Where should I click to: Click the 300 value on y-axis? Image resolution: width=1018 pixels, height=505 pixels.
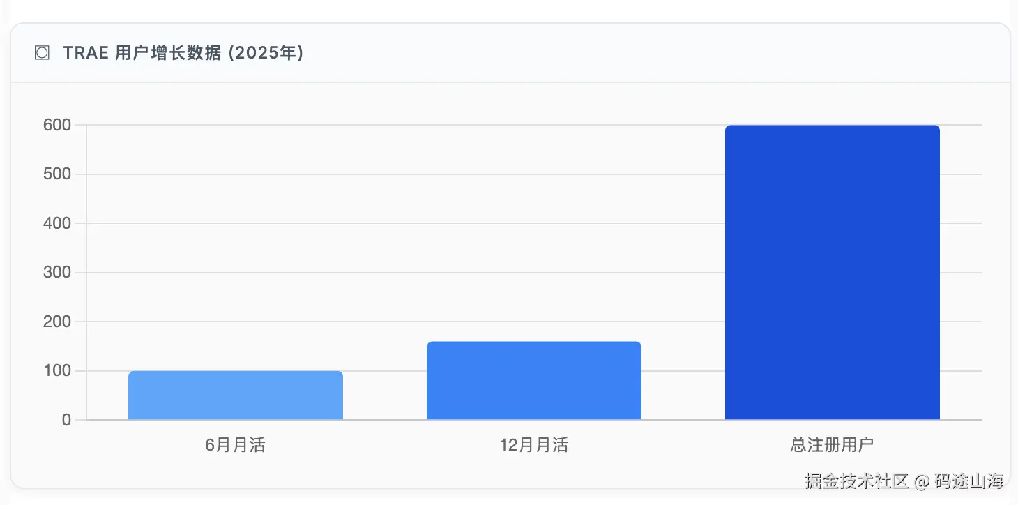click(x=57, y=273)
